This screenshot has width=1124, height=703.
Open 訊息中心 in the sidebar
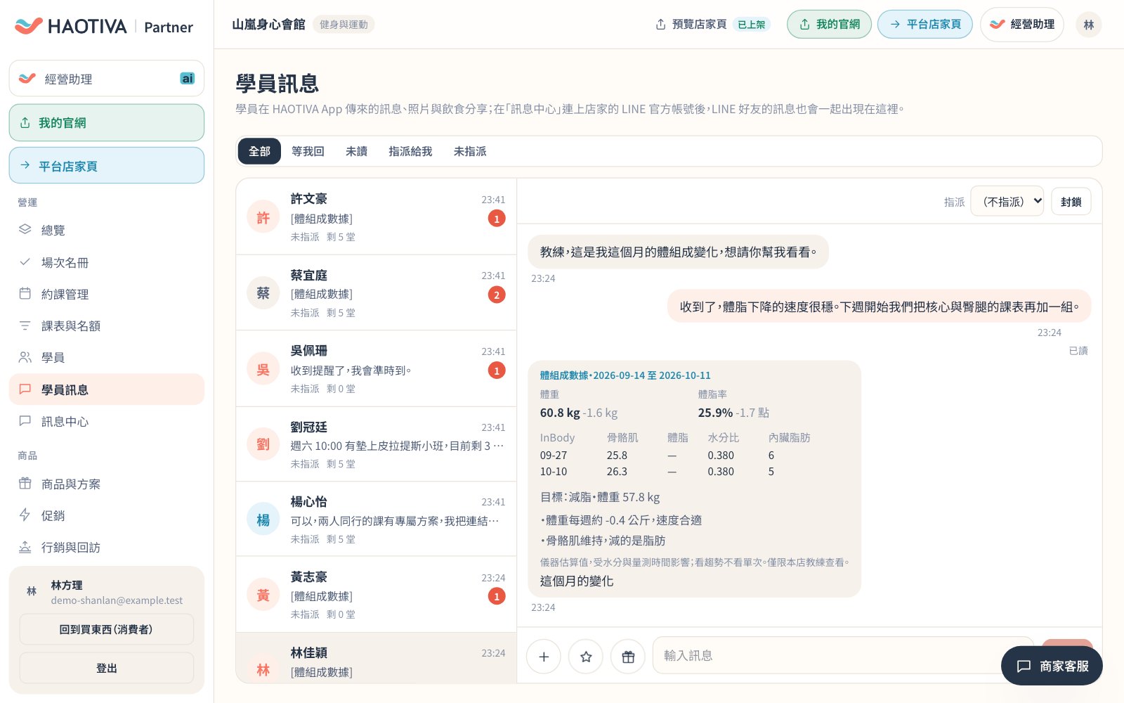click(107, 421)
